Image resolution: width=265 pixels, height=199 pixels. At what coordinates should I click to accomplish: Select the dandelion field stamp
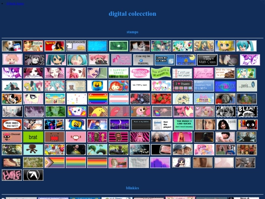[33, 162]
